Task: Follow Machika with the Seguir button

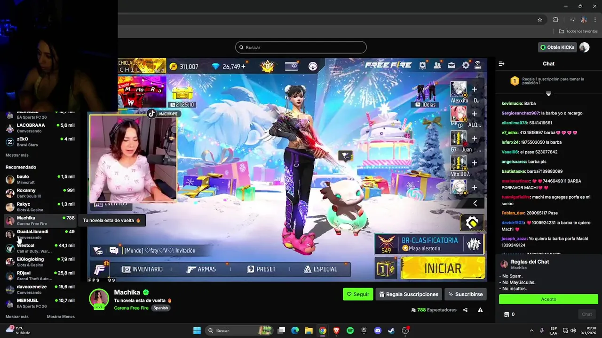Action: pyautogui.click(x=358, y=294)
